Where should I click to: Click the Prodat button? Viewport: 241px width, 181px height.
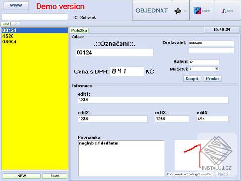(x=213, y=79)
